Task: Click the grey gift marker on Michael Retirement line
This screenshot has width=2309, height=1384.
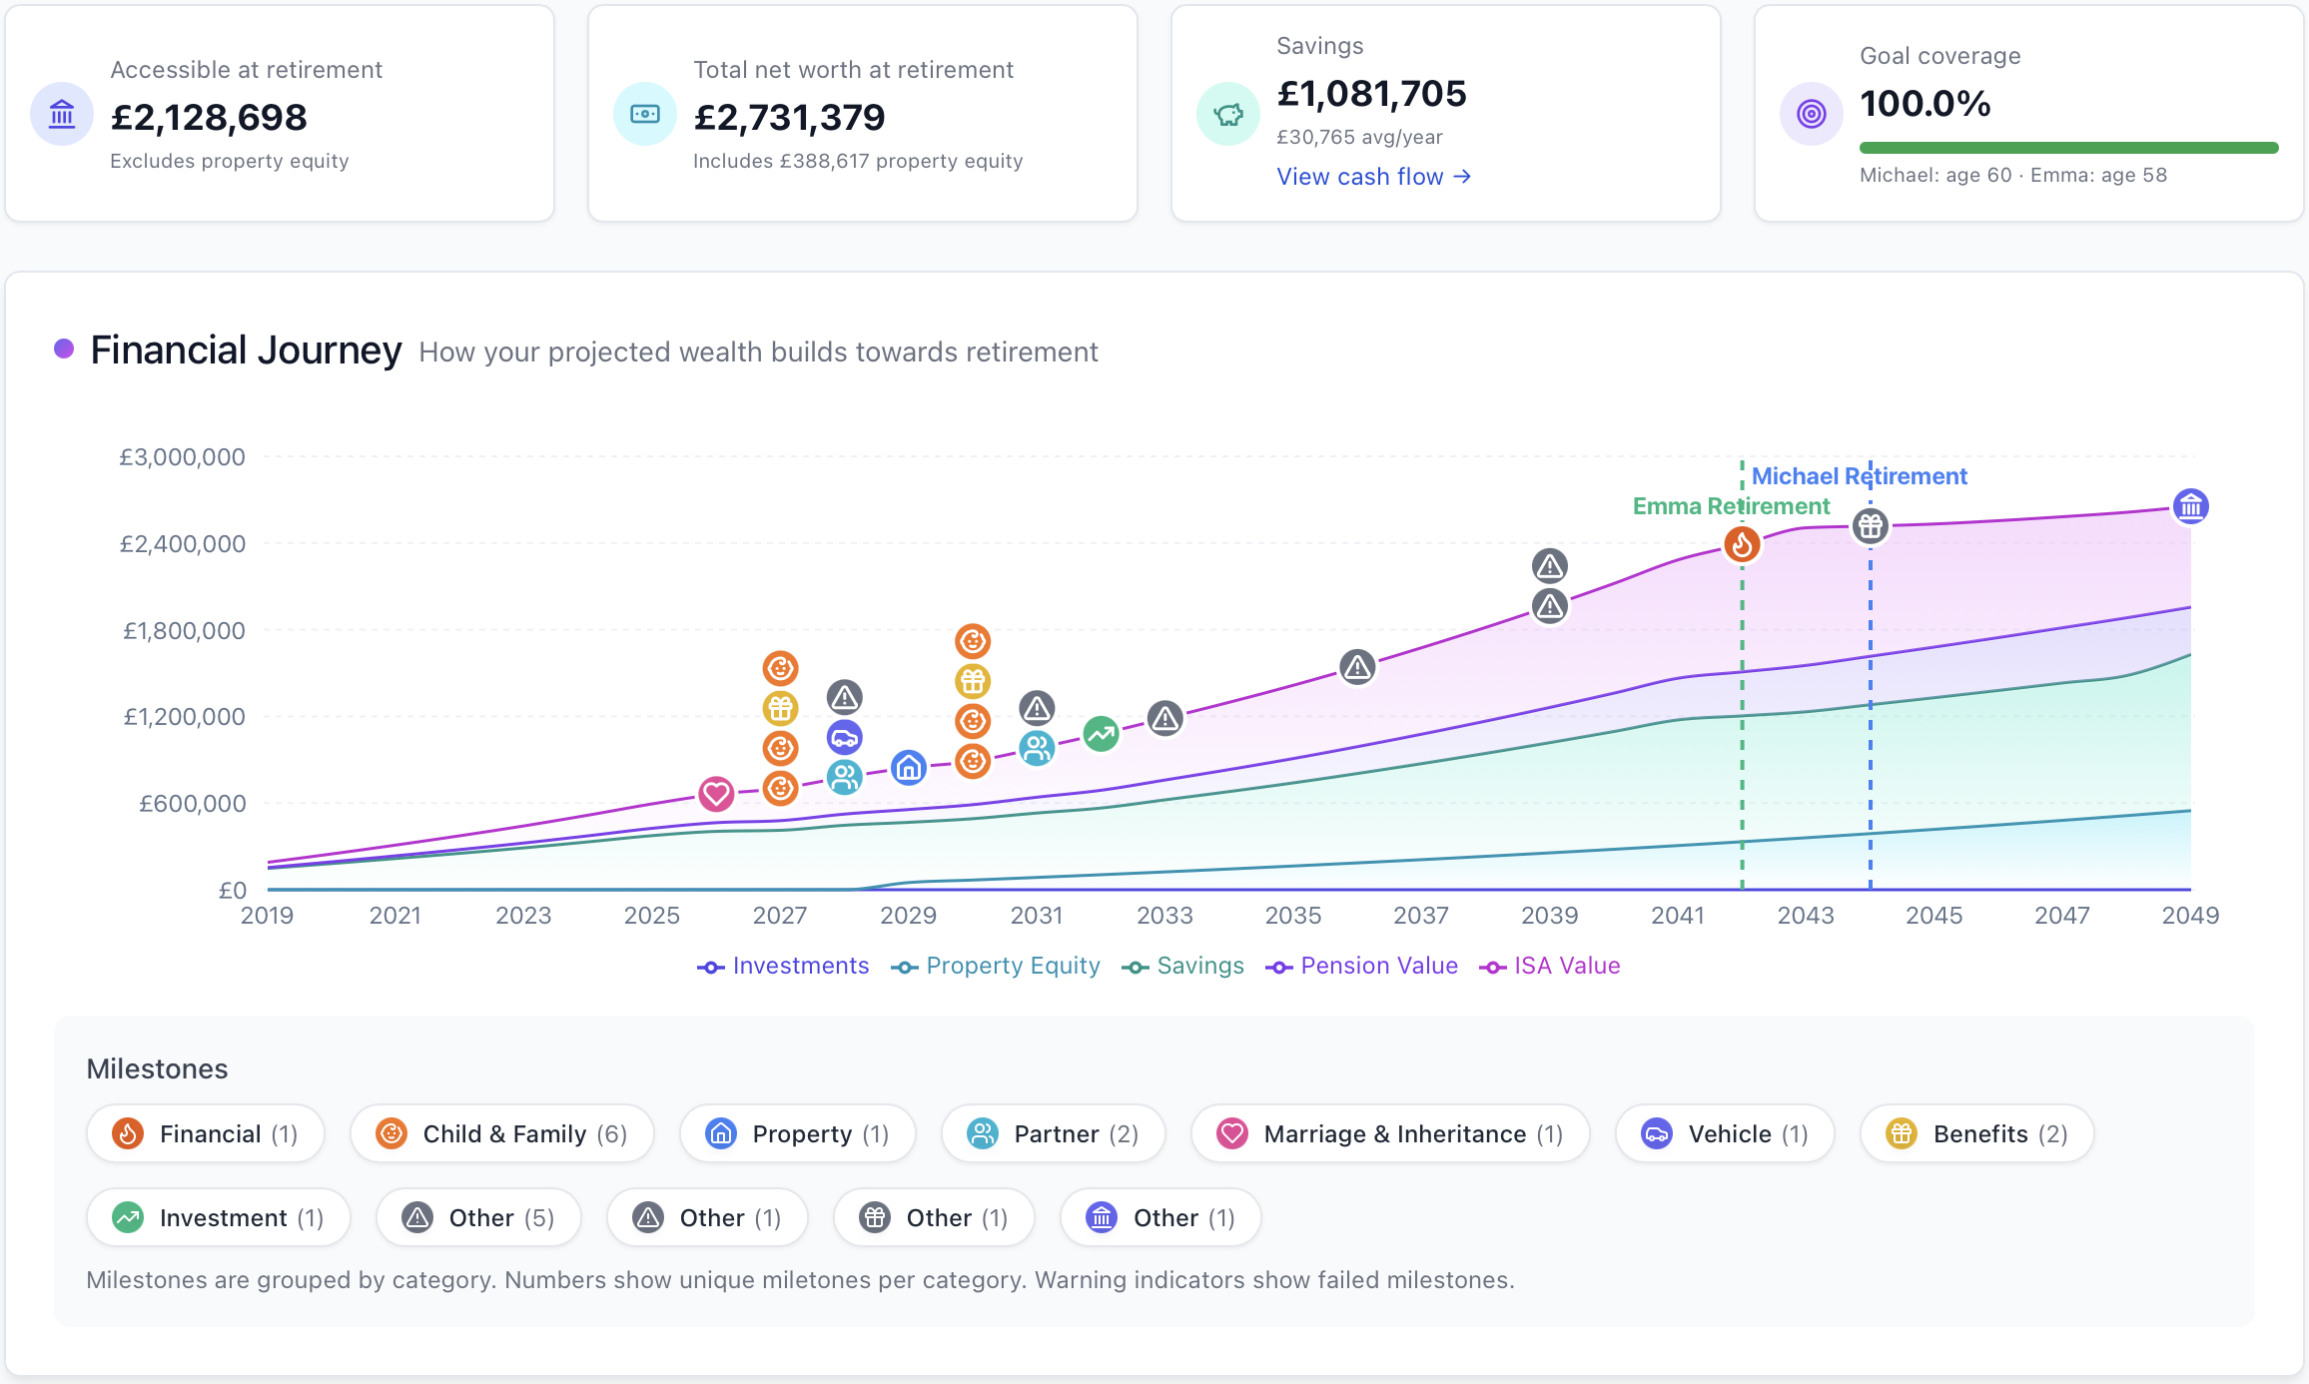Action: tap(1871, 525)
